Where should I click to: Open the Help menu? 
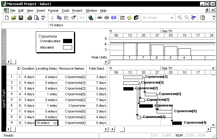click(x=103, y=11)
